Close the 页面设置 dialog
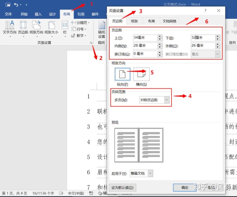 219,11
